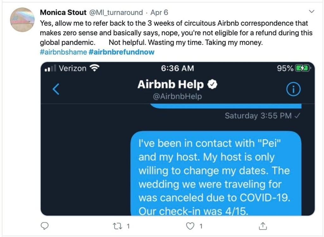View Monica Stout's avatar

pos(22,19)
